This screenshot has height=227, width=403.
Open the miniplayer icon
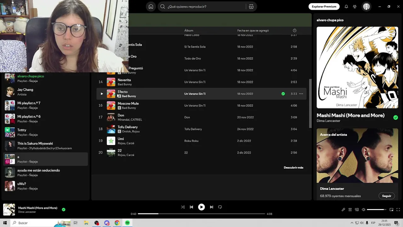pos(391,210)
